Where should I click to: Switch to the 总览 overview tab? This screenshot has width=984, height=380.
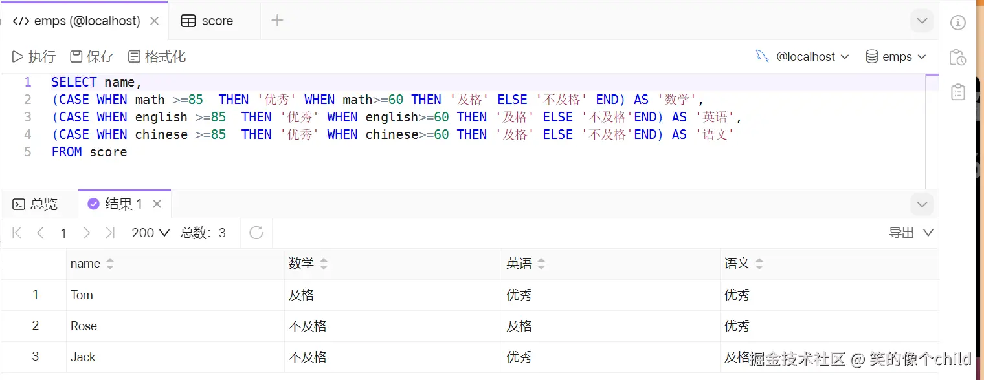(x=36, y=204)
